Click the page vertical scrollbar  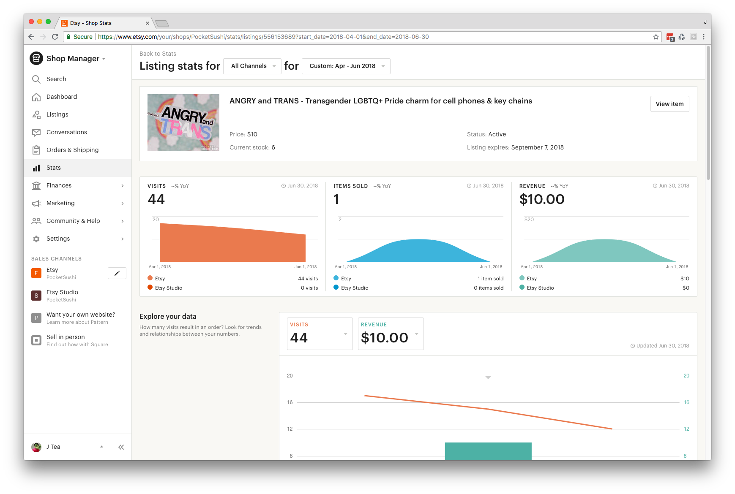708,113
